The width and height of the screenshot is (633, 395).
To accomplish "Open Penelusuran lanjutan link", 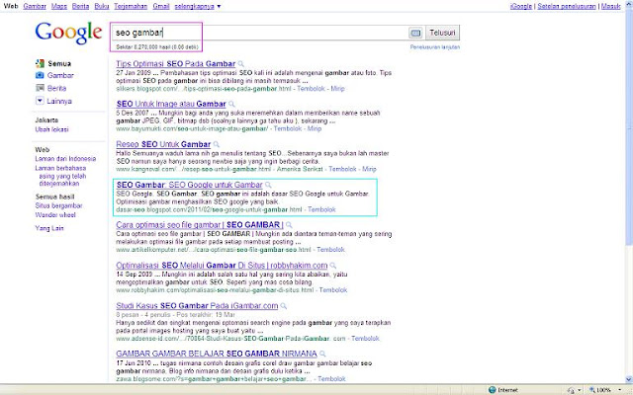I will coord(435,47).
